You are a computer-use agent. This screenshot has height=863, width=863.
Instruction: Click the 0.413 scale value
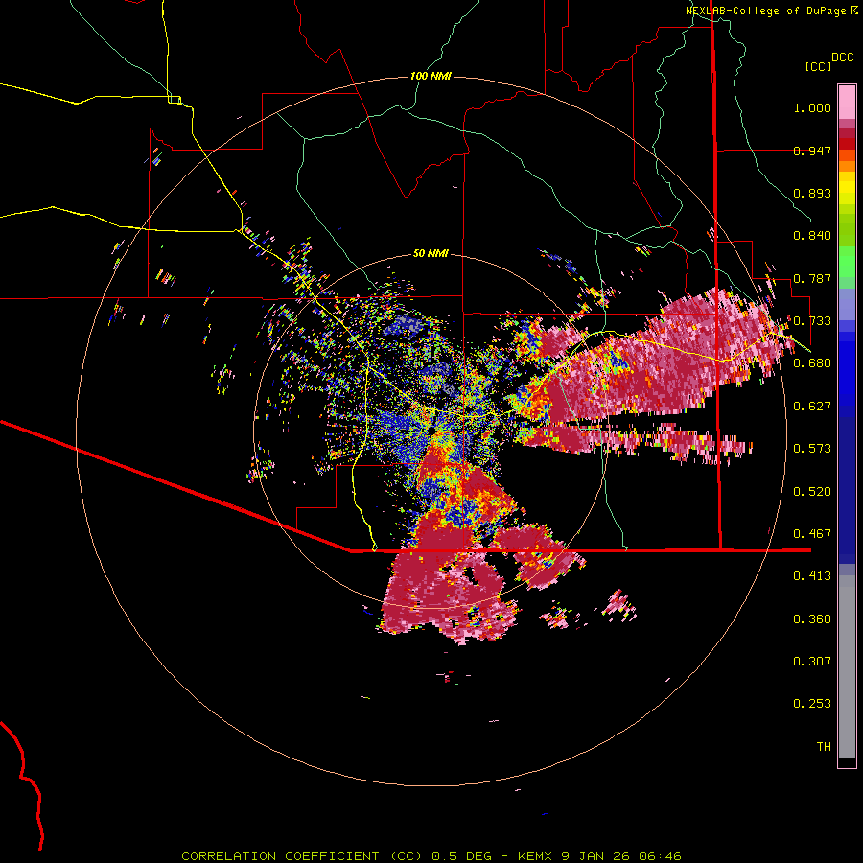pyautogui.click(x=812, y=576)
